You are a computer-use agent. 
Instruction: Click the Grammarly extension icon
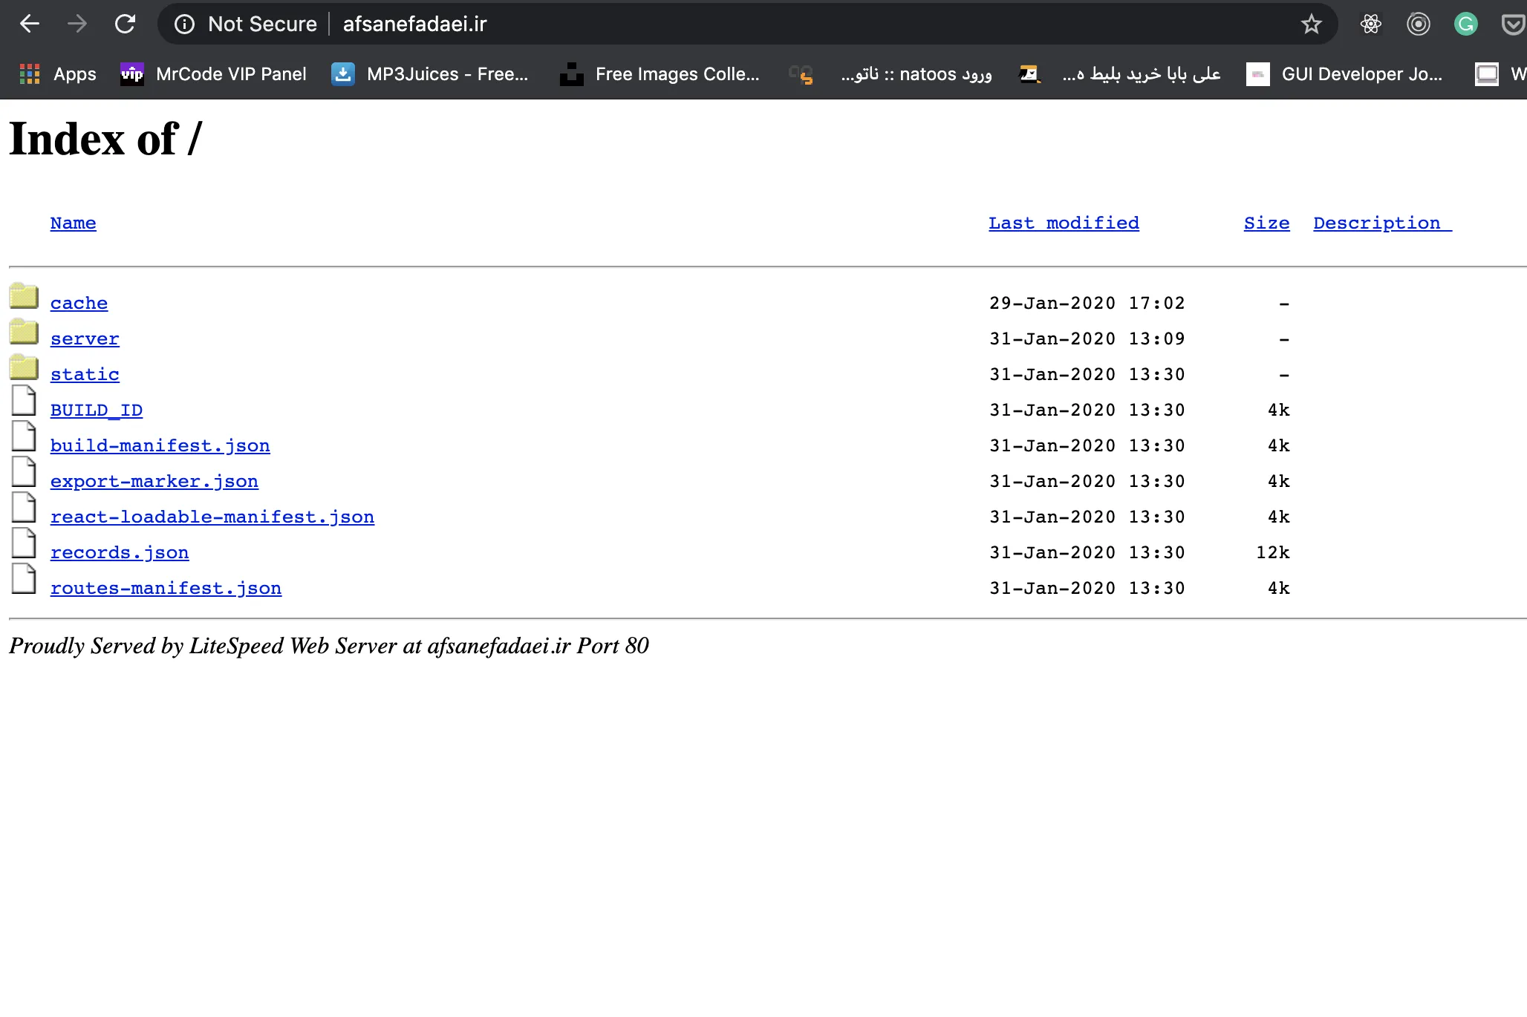[1465, 24]
